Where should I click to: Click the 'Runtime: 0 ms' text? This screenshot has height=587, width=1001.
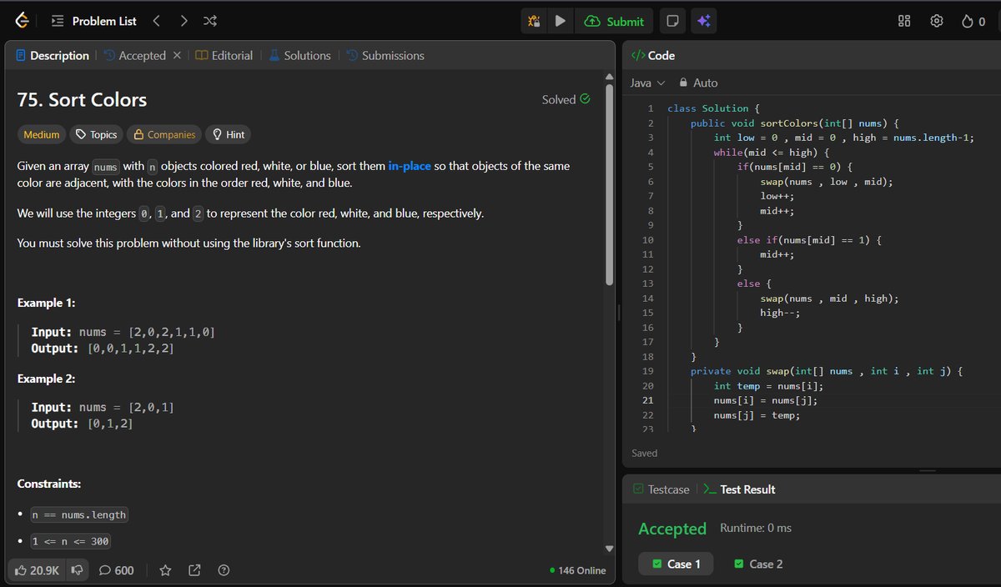756,528
